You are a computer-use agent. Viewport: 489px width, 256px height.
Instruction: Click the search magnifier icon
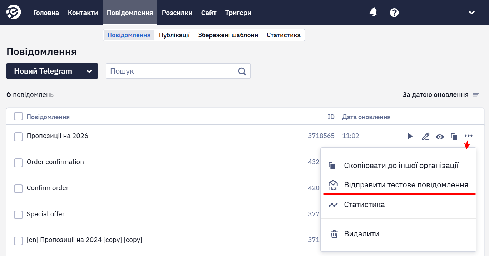242,72
